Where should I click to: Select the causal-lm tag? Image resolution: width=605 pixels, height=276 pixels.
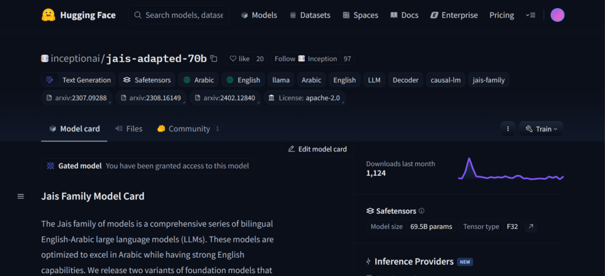coord(445,80)
